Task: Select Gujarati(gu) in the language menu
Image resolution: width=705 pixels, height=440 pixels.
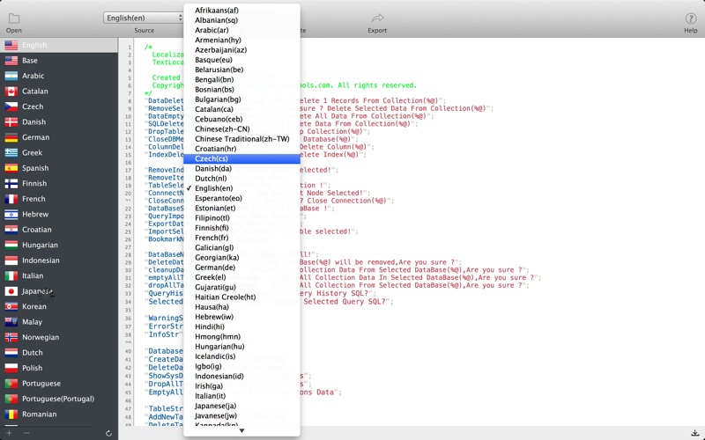Action: 241,287
